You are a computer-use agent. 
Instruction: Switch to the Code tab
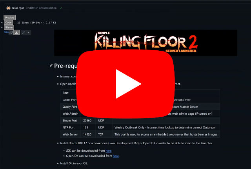[x=8, y=22]
